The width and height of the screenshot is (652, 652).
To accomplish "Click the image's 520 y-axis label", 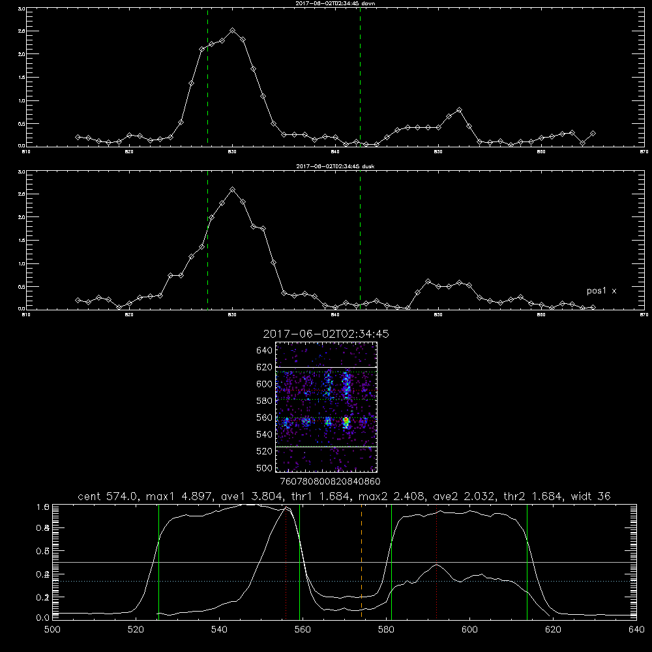I will tap(265, 451).
